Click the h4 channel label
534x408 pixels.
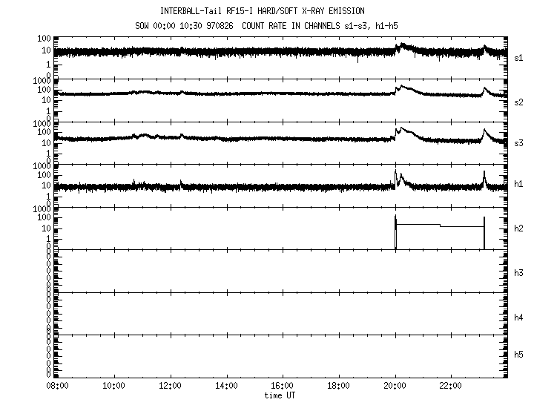pos(518,317)
